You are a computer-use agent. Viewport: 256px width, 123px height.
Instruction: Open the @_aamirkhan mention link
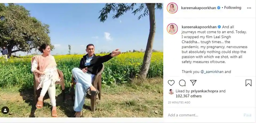tap(212, 72)
